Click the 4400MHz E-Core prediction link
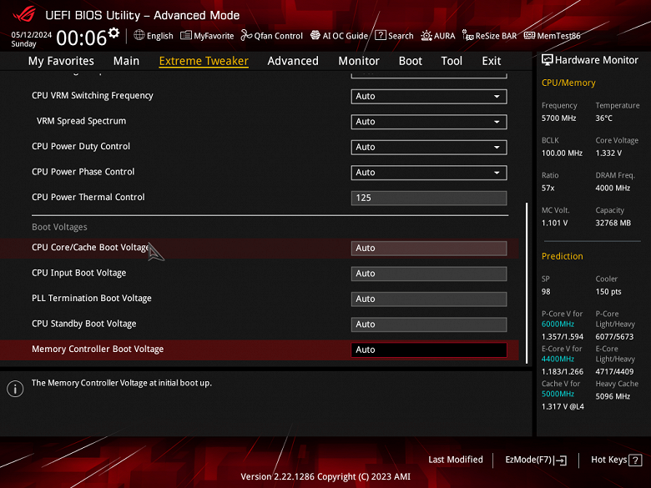 (558, 359)
